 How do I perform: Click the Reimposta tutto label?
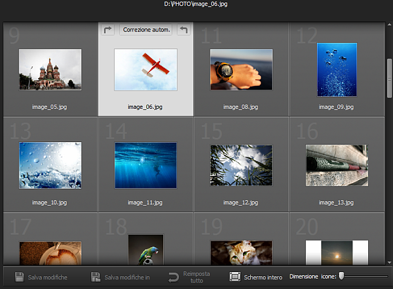(x=197, y=278)
